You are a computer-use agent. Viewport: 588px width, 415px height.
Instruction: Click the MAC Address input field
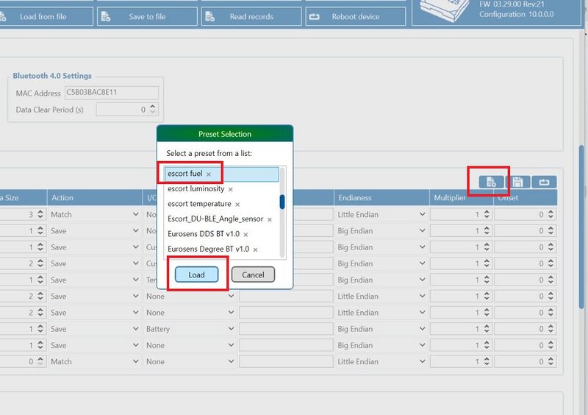112,93
